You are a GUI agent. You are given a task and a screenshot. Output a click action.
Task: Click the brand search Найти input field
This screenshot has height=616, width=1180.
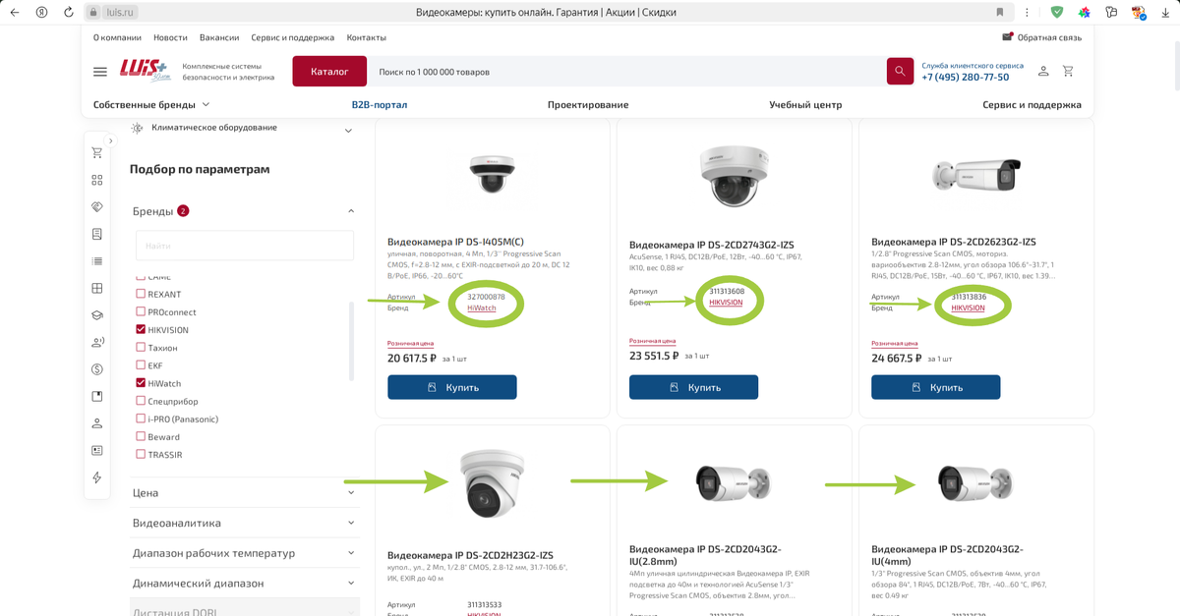(x=244, y=246)
